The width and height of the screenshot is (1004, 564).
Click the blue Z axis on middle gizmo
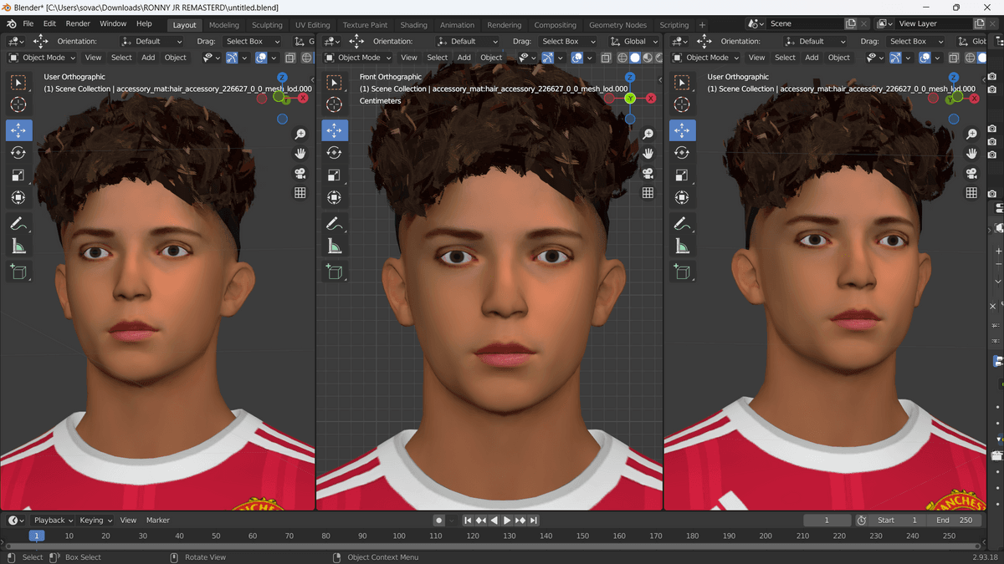pos(630,78)
